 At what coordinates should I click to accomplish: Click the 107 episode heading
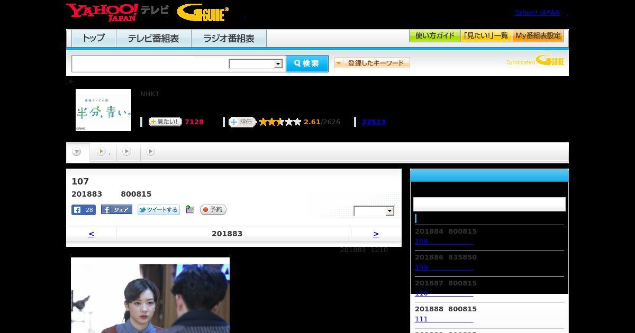tap(80, 181)
